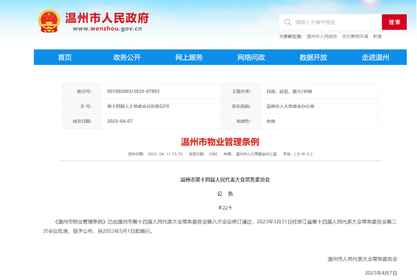The height and width of the screenshot is (280, 417).
Task: Click the red 搜索 search button
Action: click(x=394, y=22)
